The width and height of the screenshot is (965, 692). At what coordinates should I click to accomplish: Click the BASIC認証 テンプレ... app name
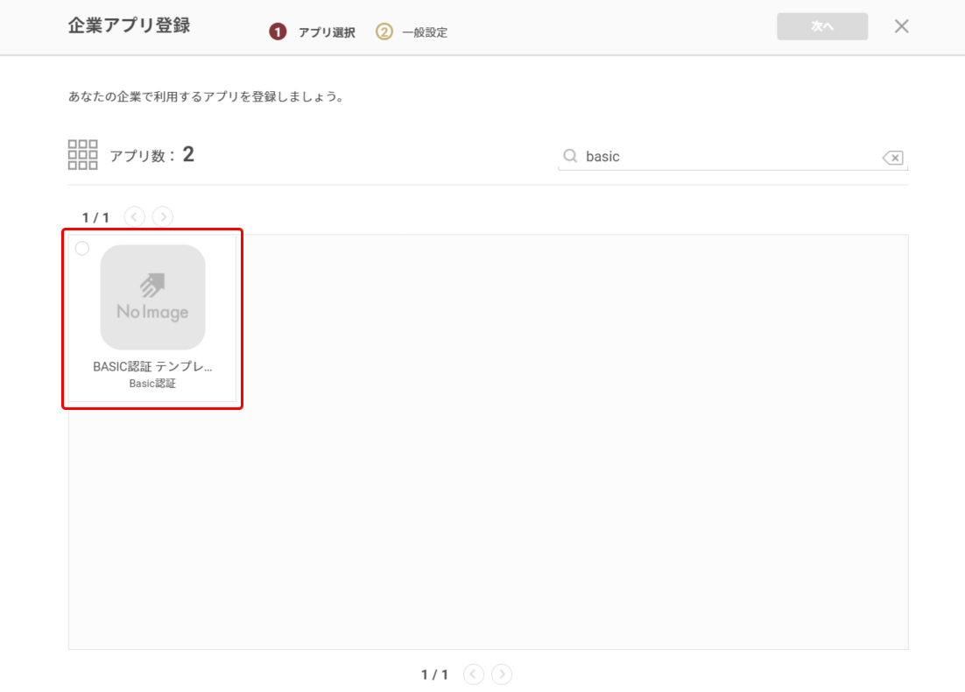click(x=152, y=367)
